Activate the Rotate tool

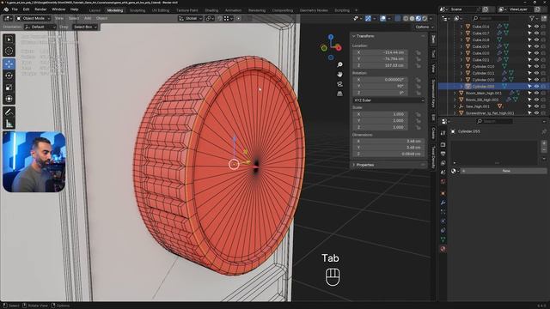click(x=9, y=76)
